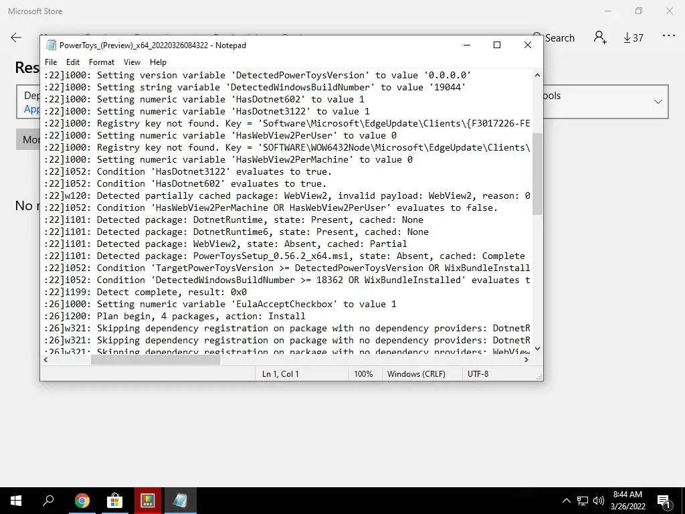
Task: Click the 'EulaAcceptCheckbox' to value 1 line
Action: (220, 305)
